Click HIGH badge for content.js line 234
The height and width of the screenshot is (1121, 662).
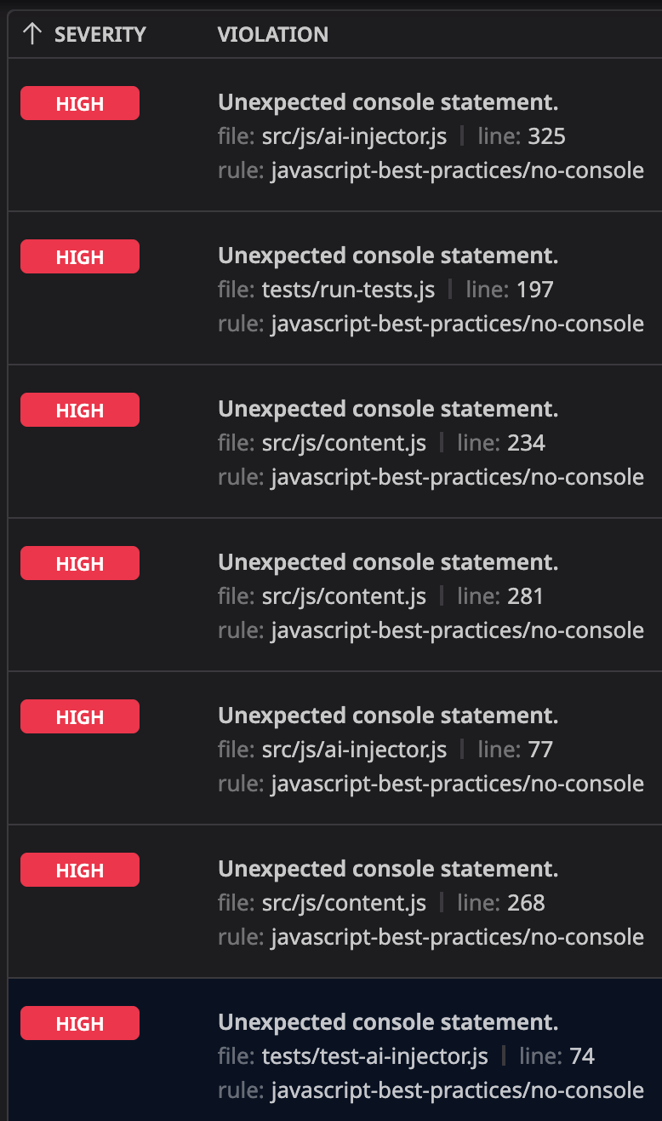click(x=80, y=410)
